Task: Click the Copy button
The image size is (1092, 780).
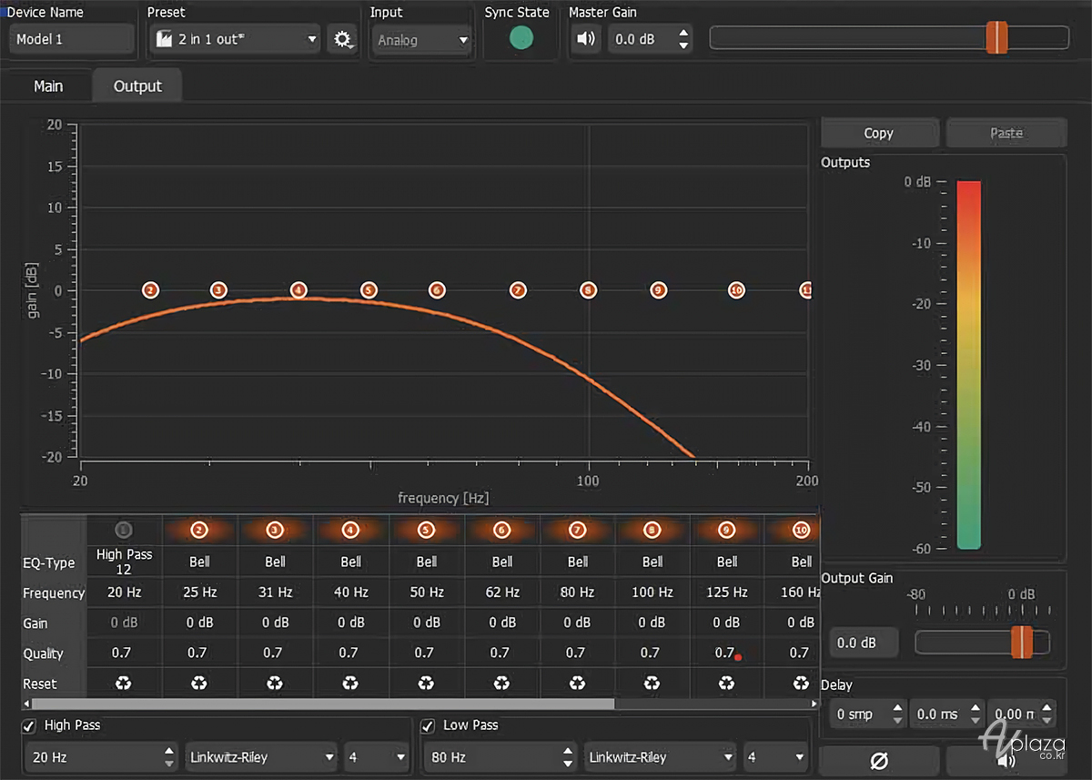Action: tap(878, 133)
